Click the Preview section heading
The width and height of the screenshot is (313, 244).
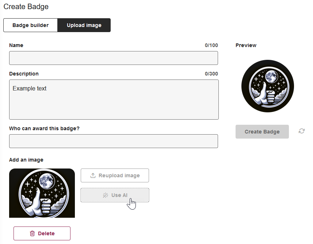point(245,45)
